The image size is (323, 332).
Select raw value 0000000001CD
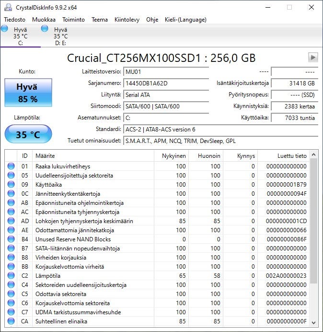pyautogui.click(x=286, y=221)
